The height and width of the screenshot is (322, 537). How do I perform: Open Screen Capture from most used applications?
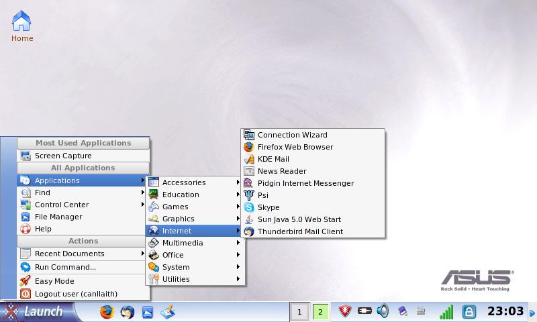pyautogui.click(x=83, y=156)
